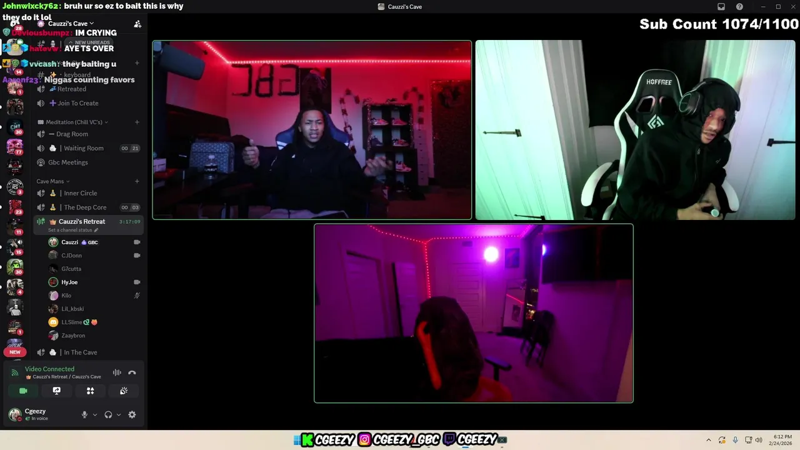Open input device options arrow beside microphone
The width and height of the screenshot is (800, 450).
[95, 415]
